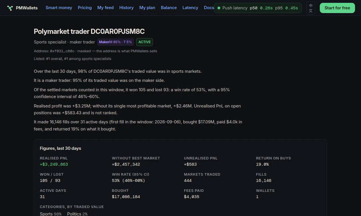Screen dimensions: 361x216
Task: Click the sentence starting "Over the last 30 days"
Action: tap(118, 71)
